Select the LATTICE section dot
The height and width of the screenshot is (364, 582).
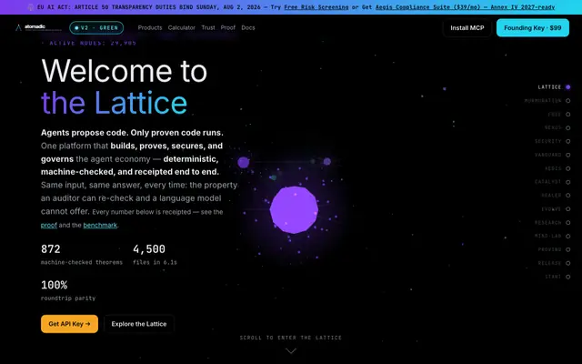click(x=567, y=87)
